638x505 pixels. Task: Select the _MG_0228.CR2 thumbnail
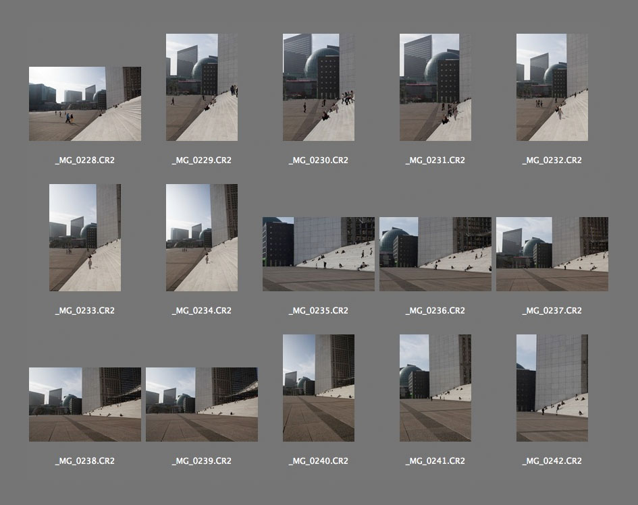coord(84,104)
